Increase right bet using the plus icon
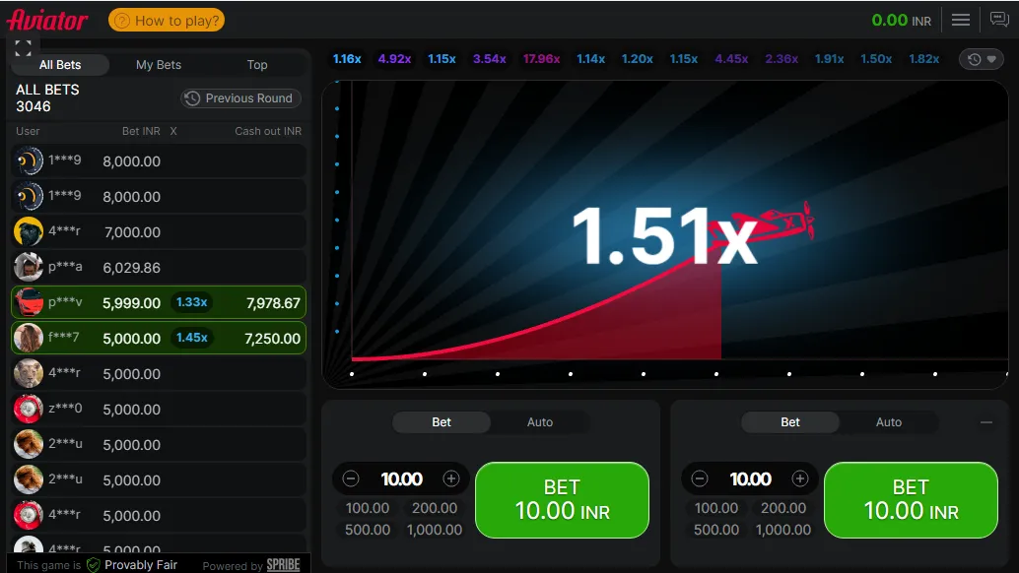 point(800,478)
